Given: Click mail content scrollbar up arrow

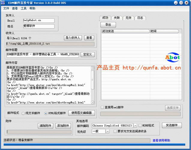Looking at the screenshot, I should (93, 68).
